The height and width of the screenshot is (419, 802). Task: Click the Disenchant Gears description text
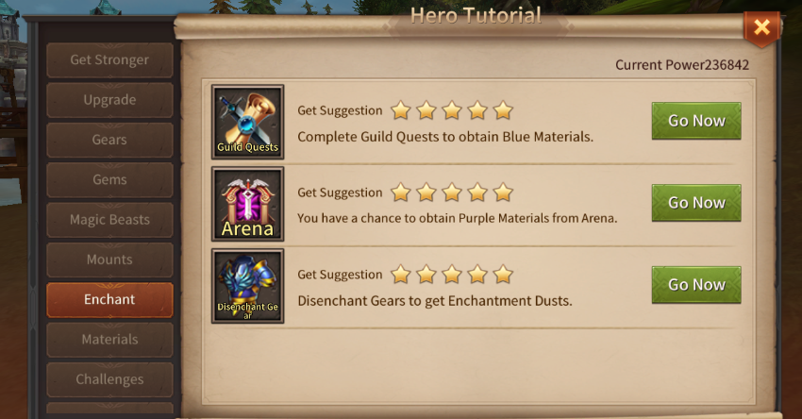coord(435,301)
